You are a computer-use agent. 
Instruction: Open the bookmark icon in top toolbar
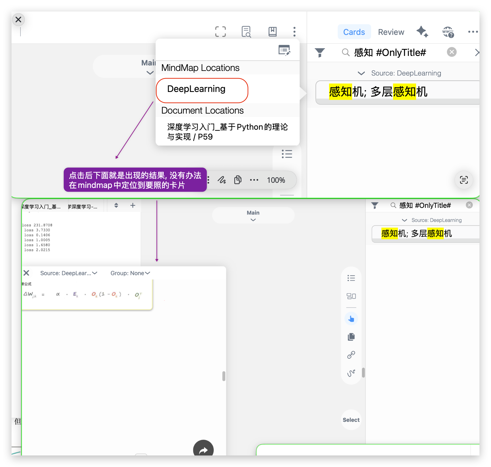pos(272,31)
